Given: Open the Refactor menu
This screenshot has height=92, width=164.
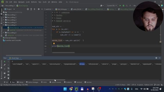Looking at the screenshot, I should (34, 2).
